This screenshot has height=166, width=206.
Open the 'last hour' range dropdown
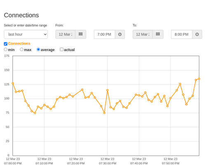(26, 34)
